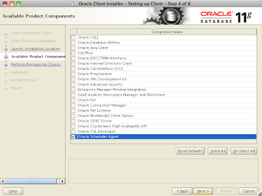The width and height of the screenshot is (262, 196).
Task: Check the Oracle Programmer checkbox
Action: (73, 74)
